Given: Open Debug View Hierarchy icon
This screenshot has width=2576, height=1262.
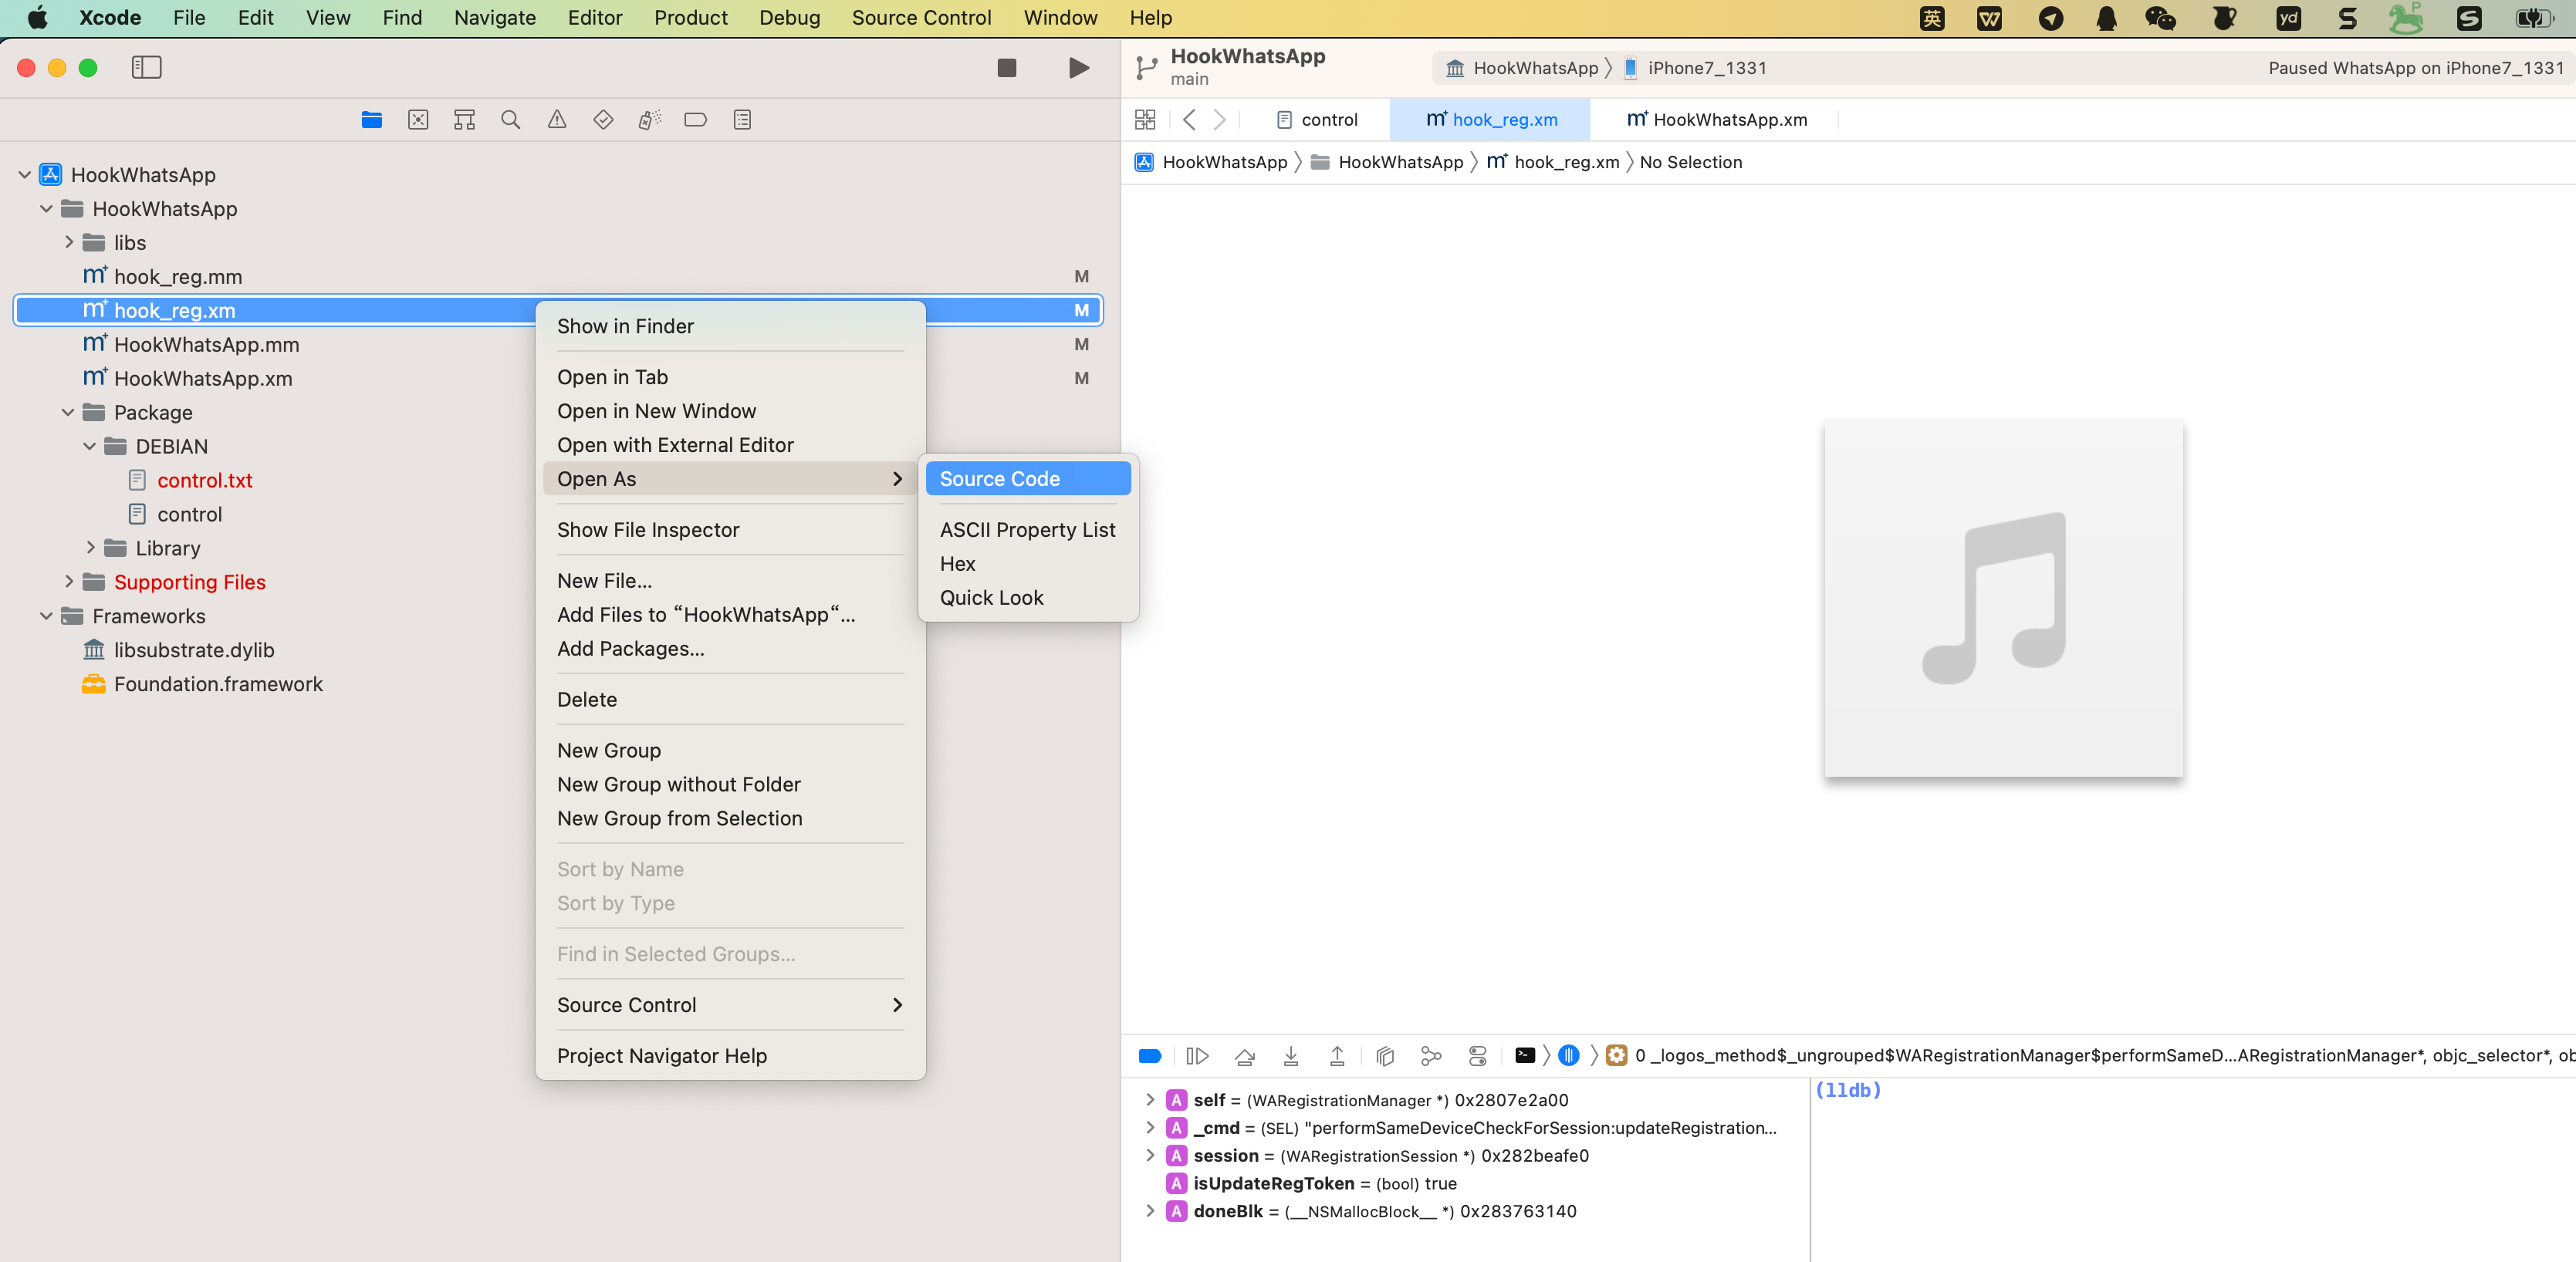Looking at the screenshot, I should (x=1385, y=1055).
